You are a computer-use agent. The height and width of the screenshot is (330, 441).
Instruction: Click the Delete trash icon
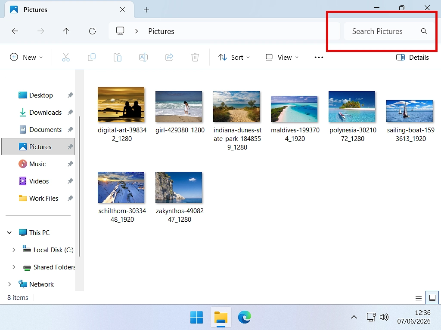[195, 57]
